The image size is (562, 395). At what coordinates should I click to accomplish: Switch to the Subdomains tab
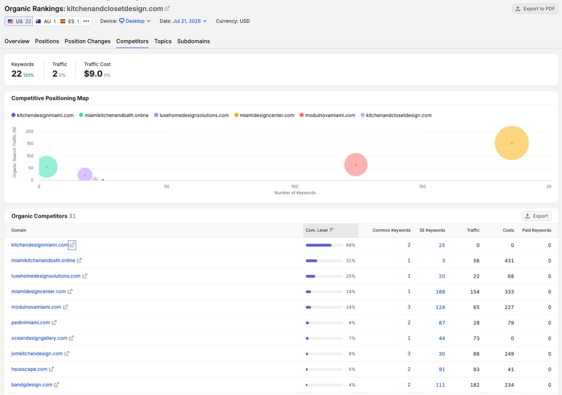pos(193,41)
